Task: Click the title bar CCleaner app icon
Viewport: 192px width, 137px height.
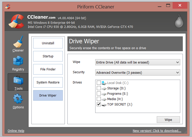Action: pyautogui.click(x=8, y=7)
